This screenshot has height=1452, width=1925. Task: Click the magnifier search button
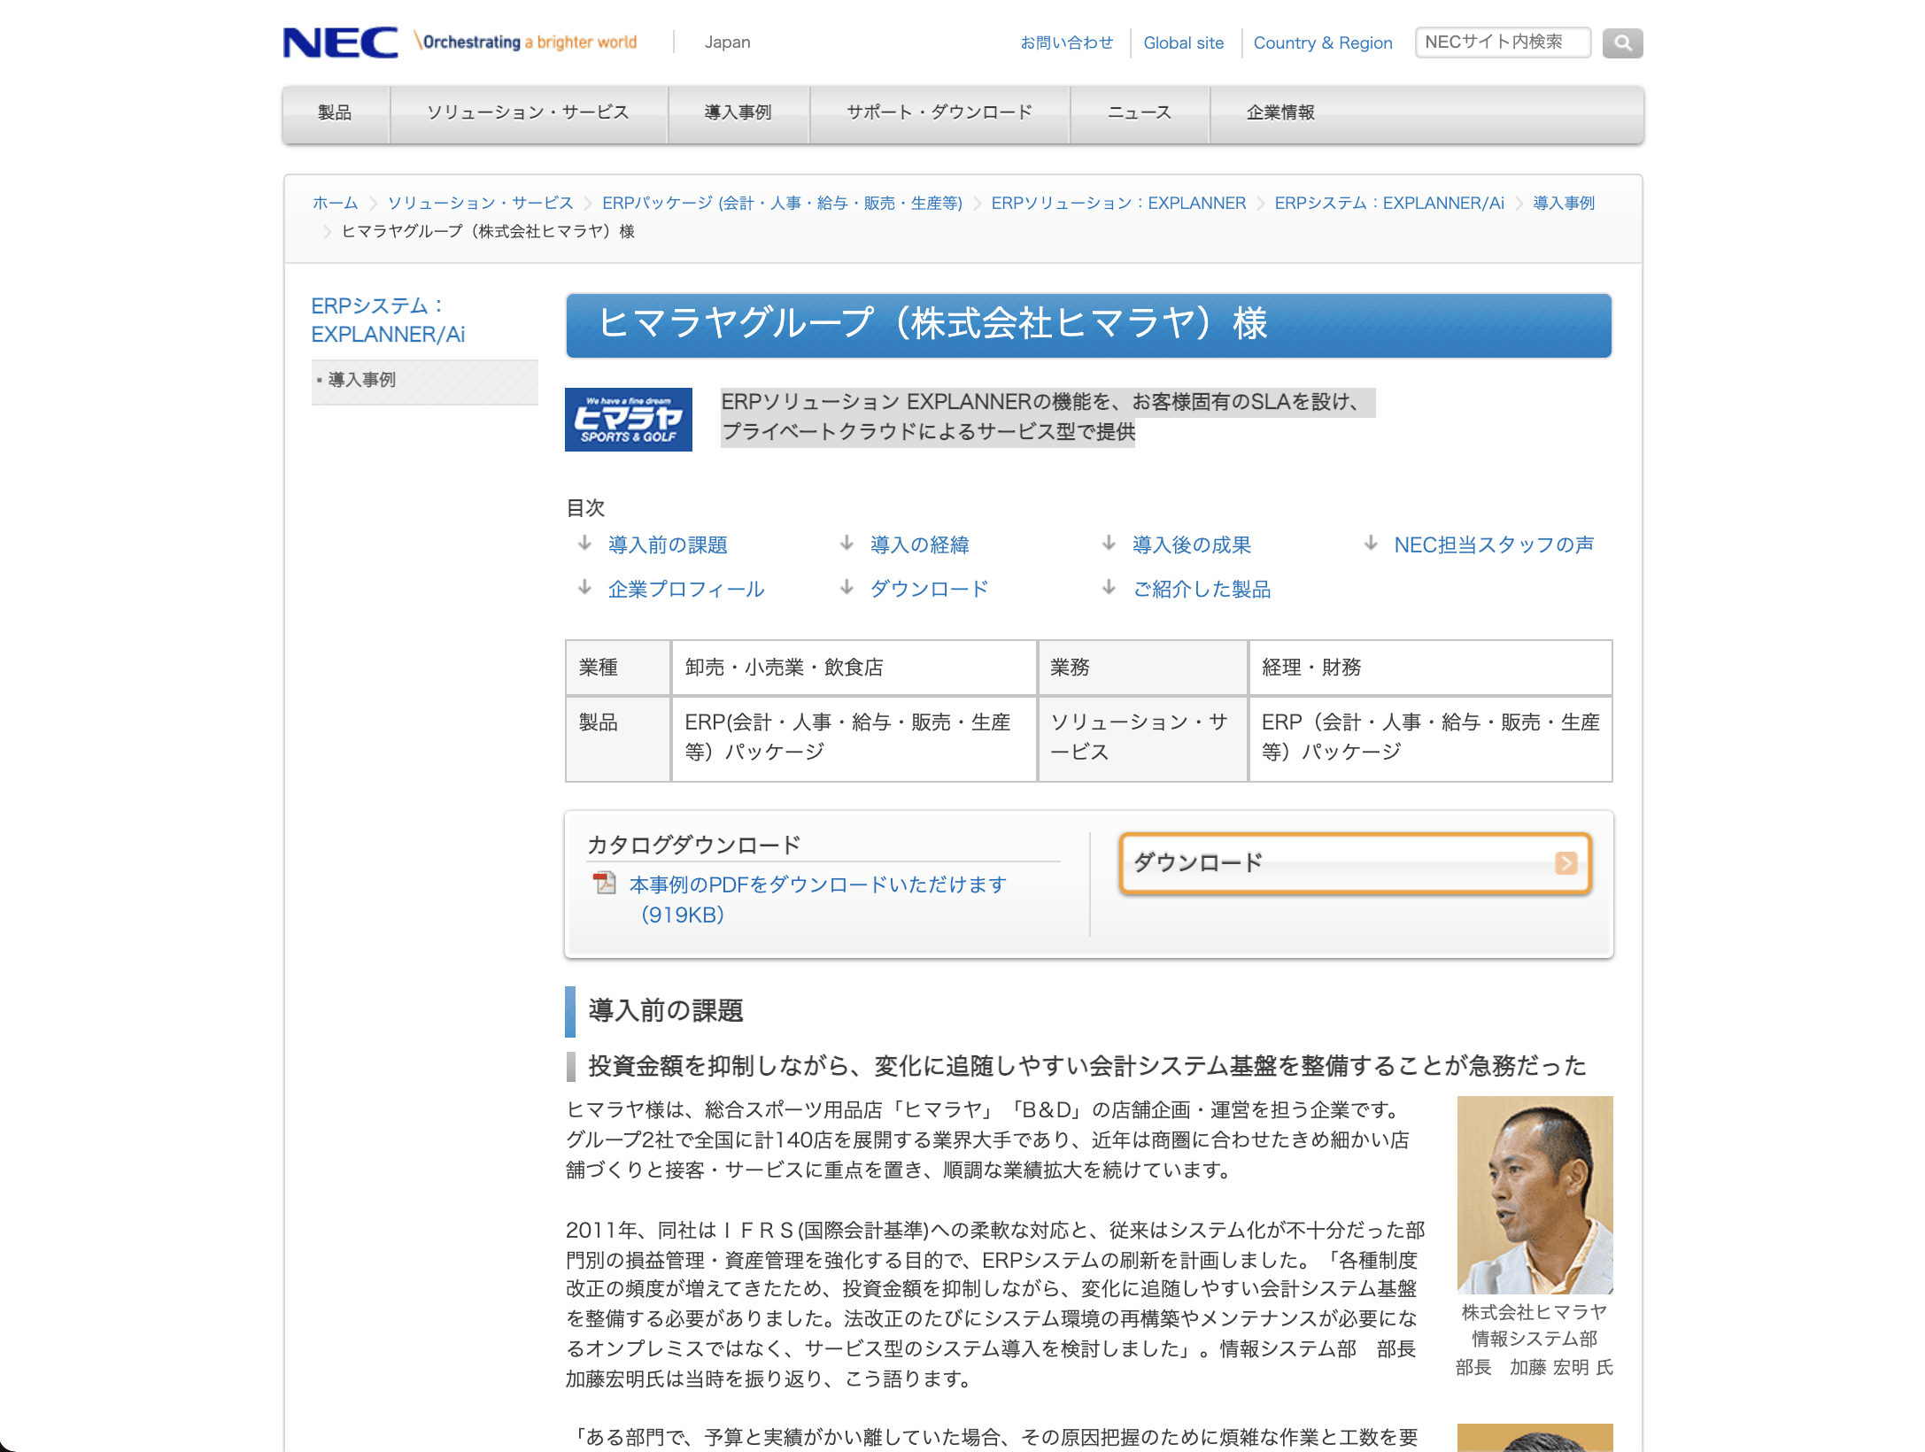click(1622, 42)
